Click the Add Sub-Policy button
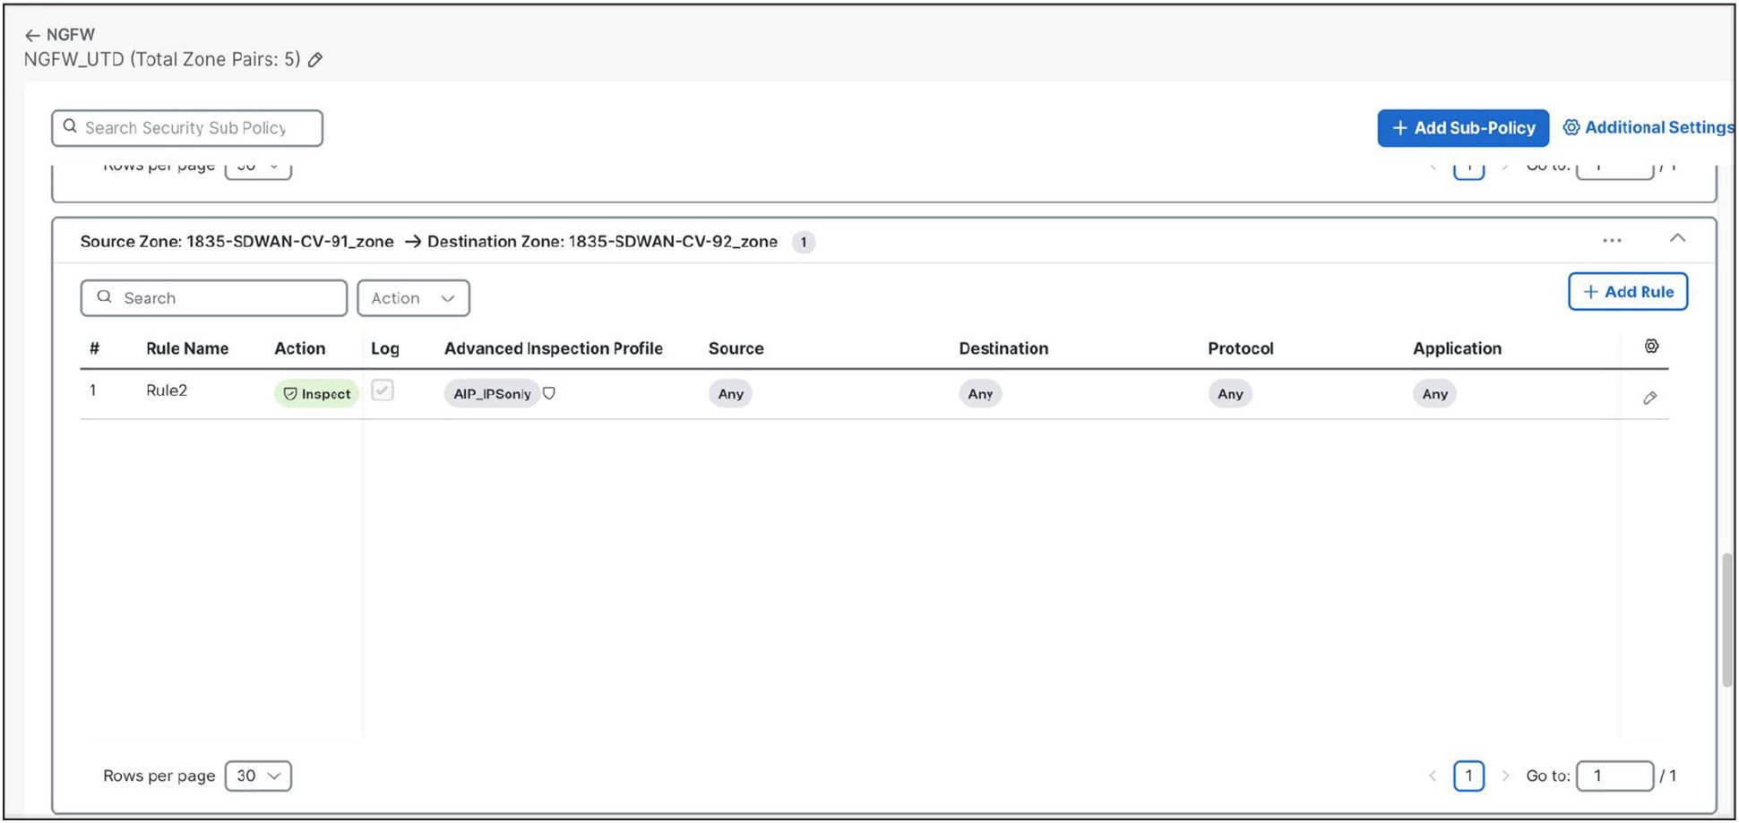Viewport: 1739px width, 823px height. (x=1462, y=127)
